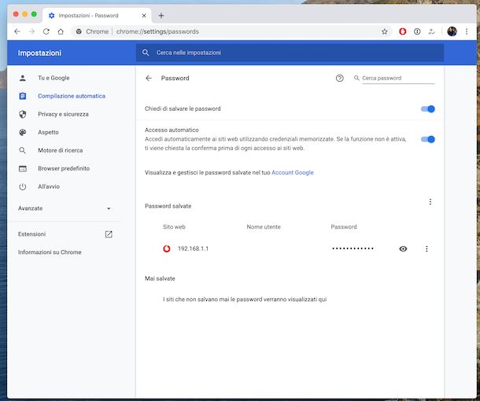Open more actions for 192.168.1.1 entry
Image resolution: width=480 pixels, height=401 pixels.
pyautogui.click(x=426, y=248)
